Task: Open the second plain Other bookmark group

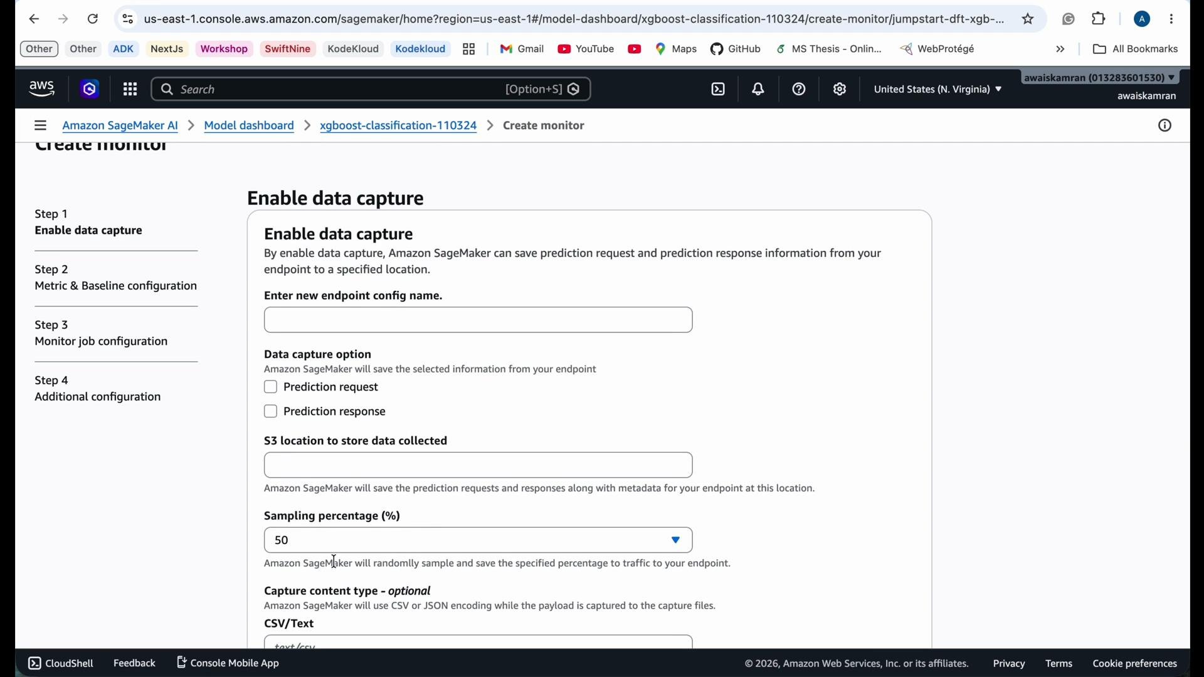Action: pos(83,49)
